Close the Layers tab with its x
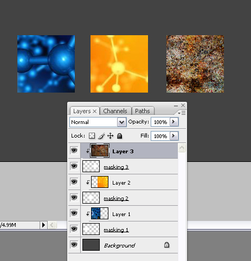251x261 pixels. coord(95,112)
